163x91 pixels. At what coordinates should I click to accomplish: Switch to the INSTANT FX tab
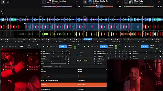coord(85,55)
